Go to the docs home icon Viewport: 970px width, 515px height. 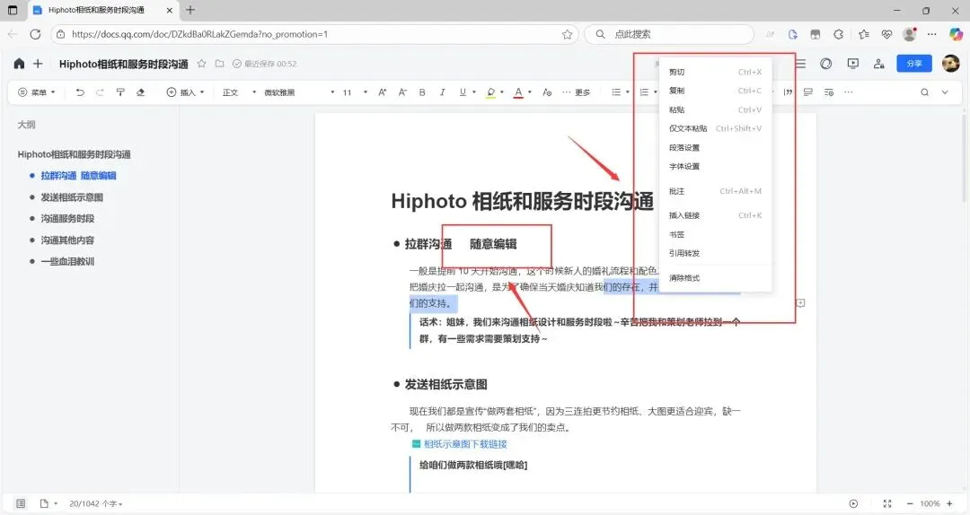[x=19, y=64]
